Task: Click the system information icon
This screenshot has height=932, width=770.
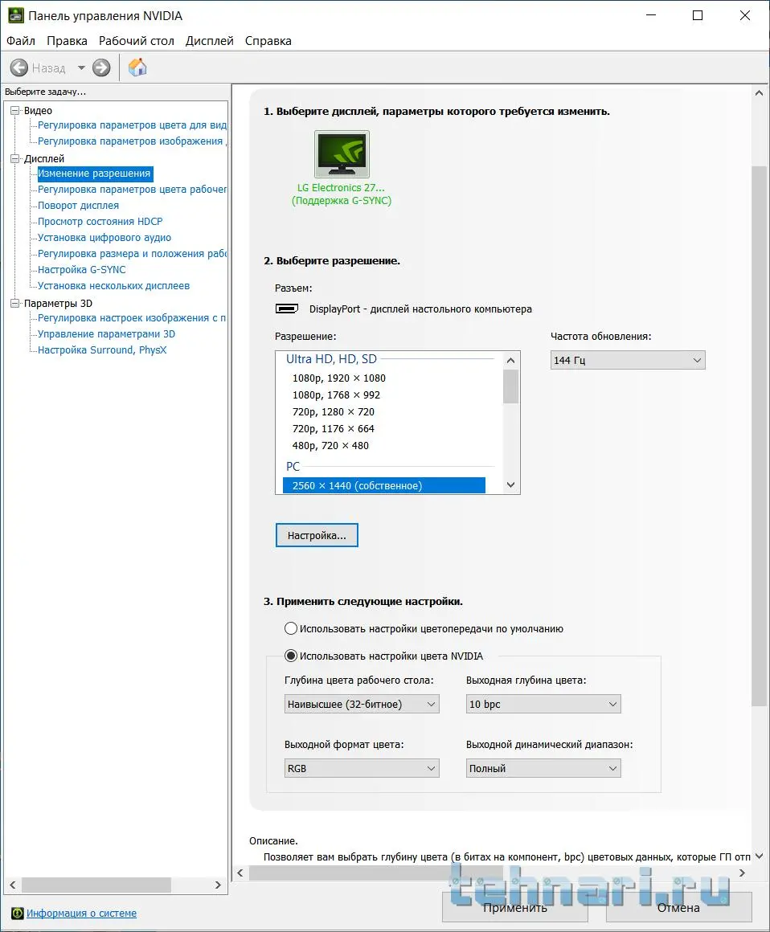Action: [17, 913]
